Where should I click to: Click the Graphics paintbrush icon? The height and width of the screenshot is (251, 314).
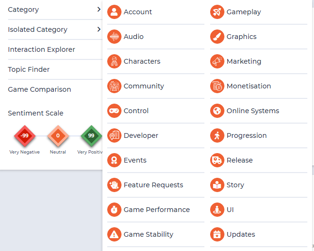(x=217, y=37)
